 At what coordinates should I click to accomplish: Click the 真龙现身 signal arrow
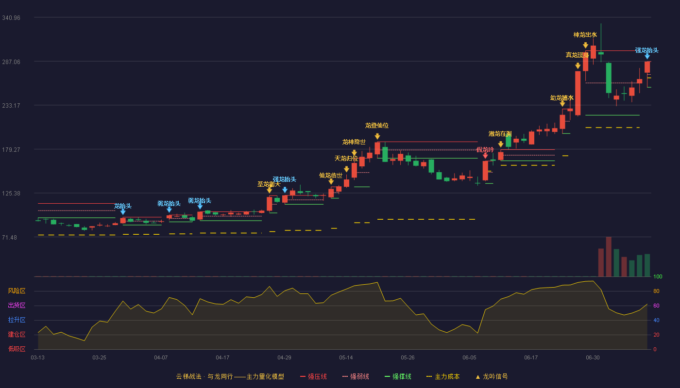578,65
